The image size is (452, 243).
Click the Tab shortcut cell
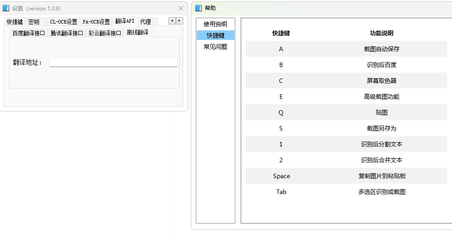coord(281,192)
